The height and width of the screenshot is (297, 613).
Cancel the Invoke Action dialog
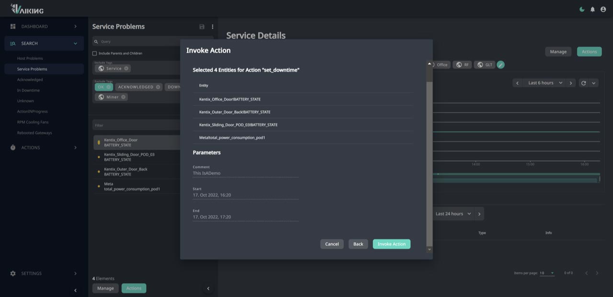tap(332, 244)
